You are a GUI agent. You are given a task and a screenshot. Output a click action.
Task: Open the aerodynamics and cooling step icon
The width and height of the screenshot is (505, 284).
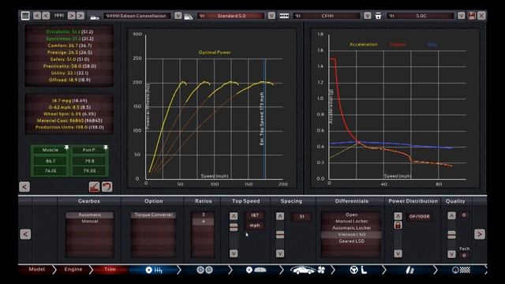coord(308,270)
